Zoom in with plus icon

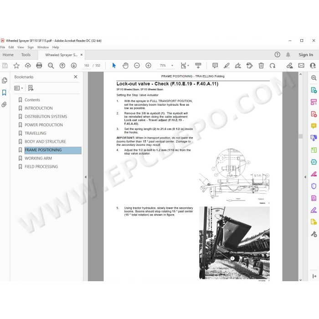click(148, 66)
